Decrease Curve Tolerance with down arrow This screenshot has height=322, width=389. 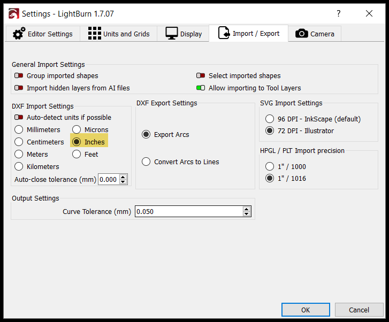(x=246, y=213)
